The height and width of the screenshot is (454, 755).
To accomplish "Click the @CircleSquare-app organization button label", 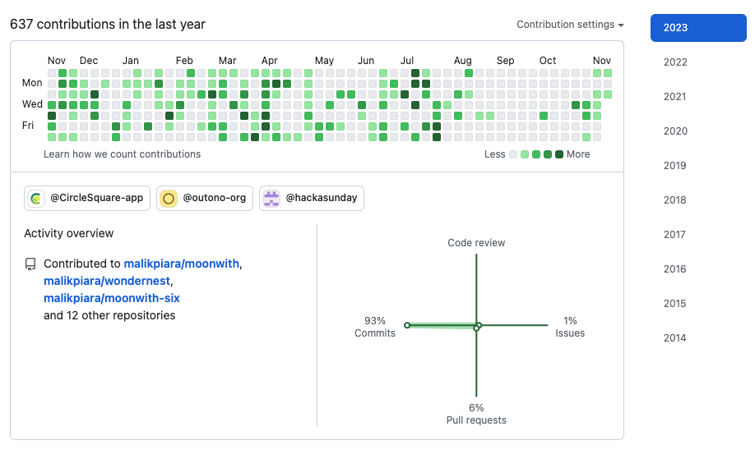I will pyautogui.click(x=96, y=198).
